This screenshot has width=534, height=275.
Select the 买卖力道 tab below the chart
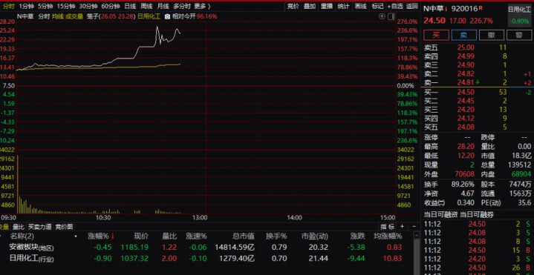coord(40,227)
